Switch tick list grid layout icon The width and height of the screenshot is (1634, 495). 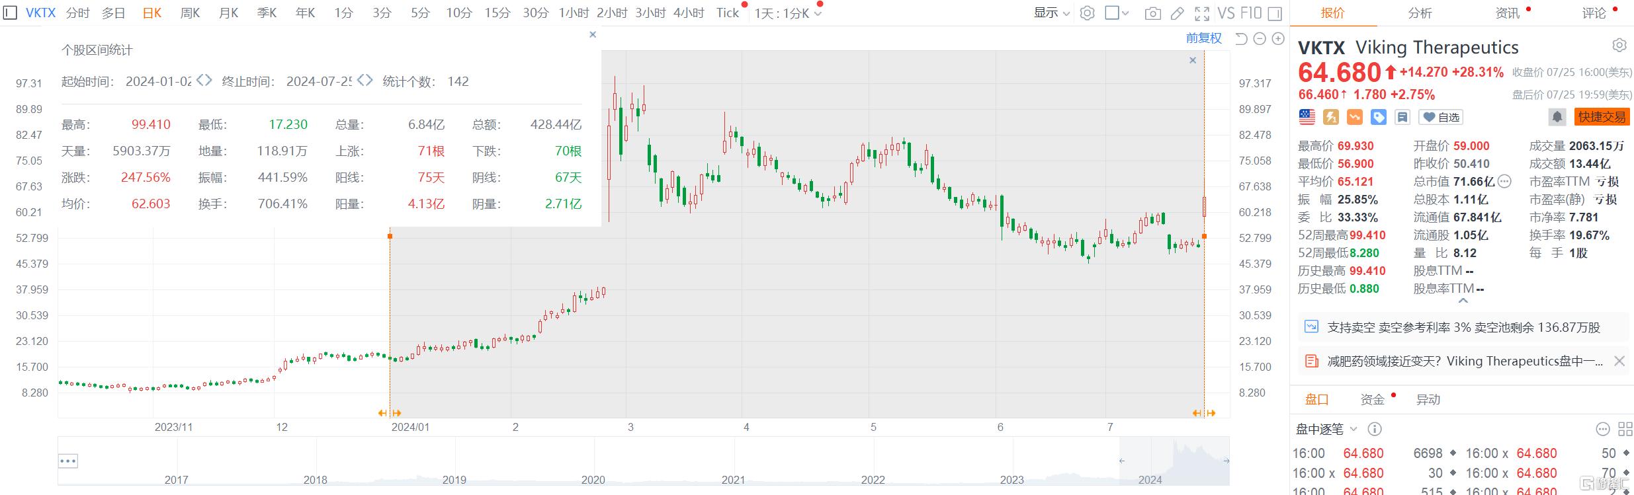pyautogui.click(x=1625, y=429)
